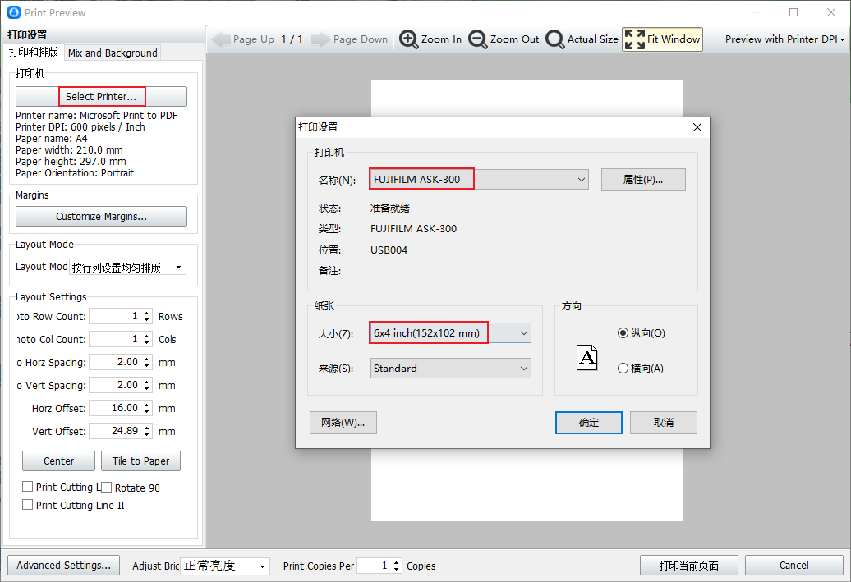851x582 pixels.
Task: Open the Advanced Settings... button
Action: 63,566
